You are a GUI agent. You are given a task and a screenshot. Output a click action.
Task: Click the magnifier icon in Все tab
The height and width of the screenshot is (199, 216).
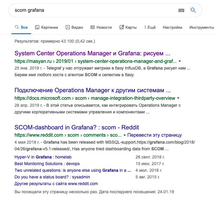tap(17, 27)
